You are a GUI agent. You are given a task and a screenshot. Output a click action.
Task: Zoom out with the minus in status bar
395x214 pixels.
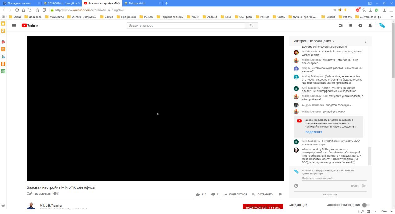coord(376,212)
